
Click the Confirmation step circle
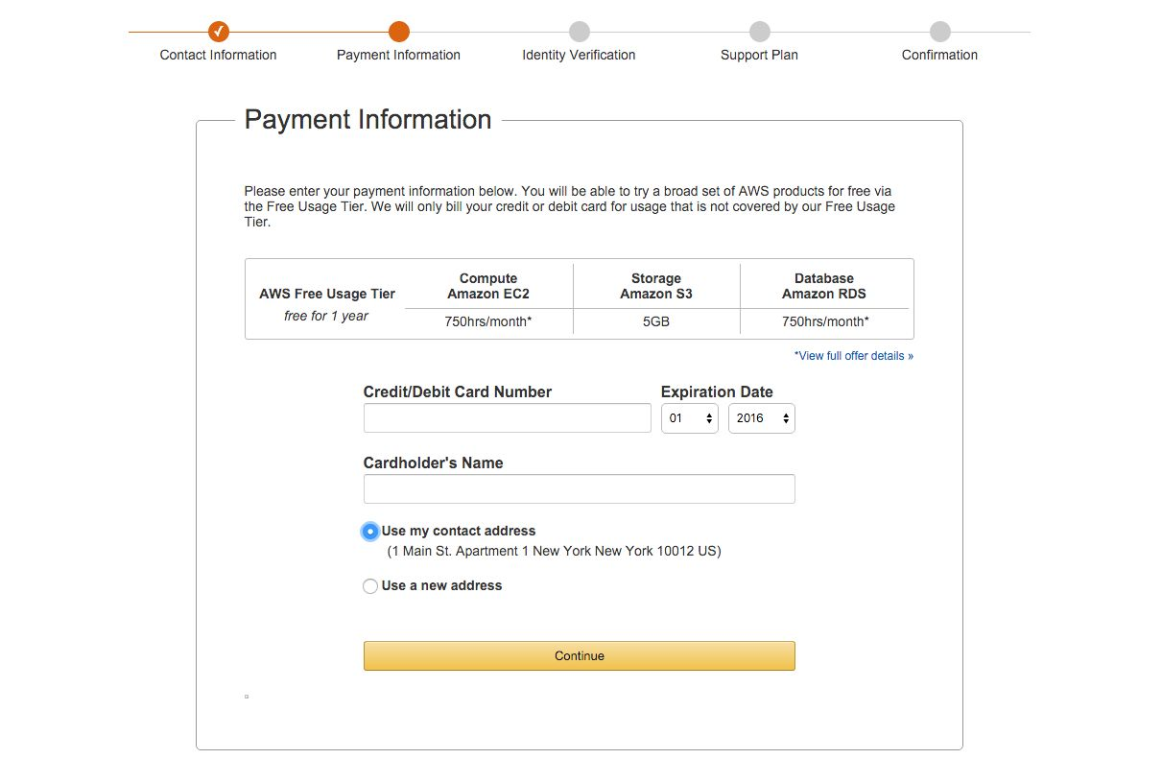[x=939, y=32]
